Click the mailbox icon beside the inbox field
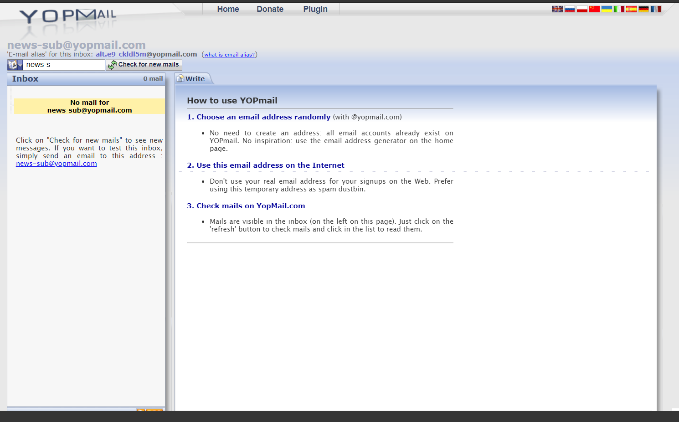The width and height of the screenshot is (679, 422). 12,64
